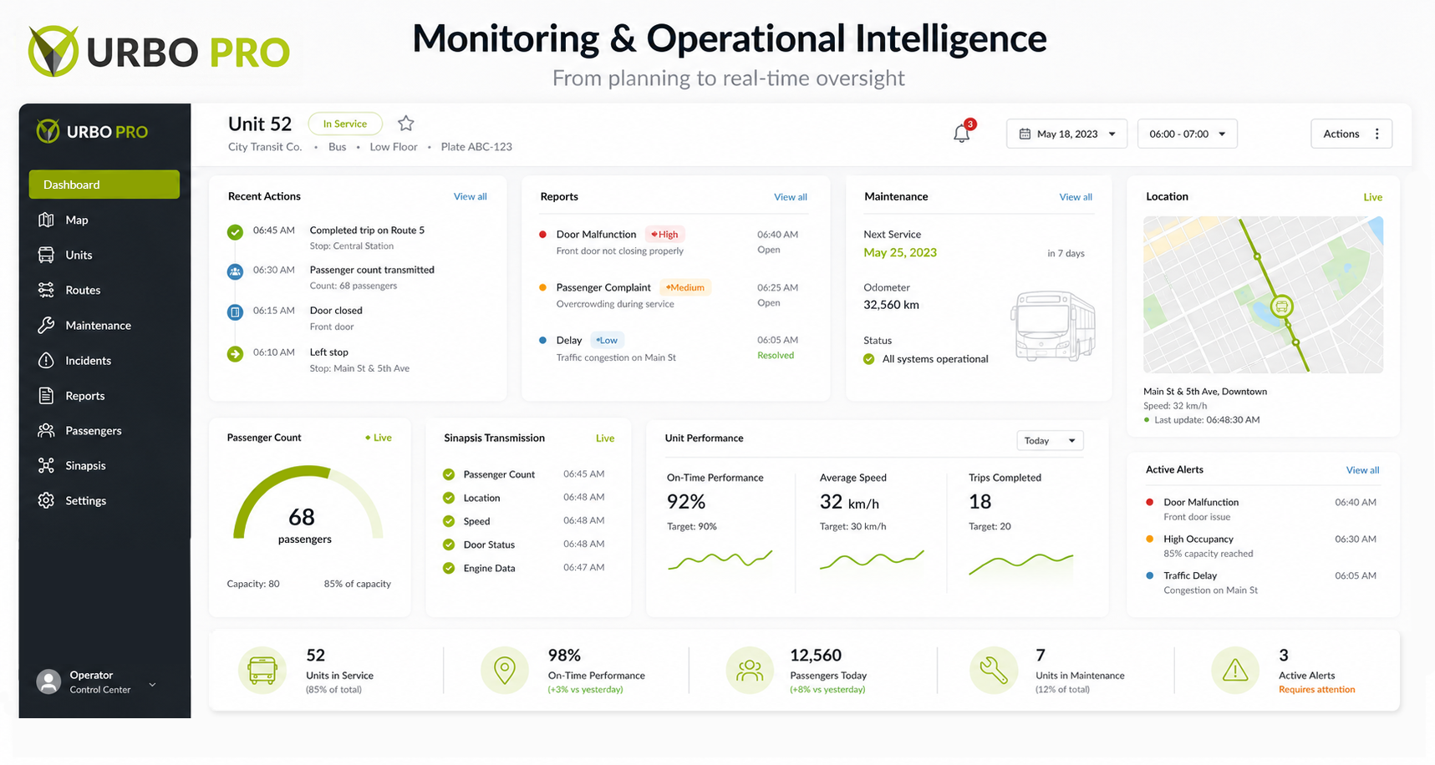Favorite Unit 52 with the star icon
Image resolution: width=1435 pixels, height=765 pixels.
(406, 124)
